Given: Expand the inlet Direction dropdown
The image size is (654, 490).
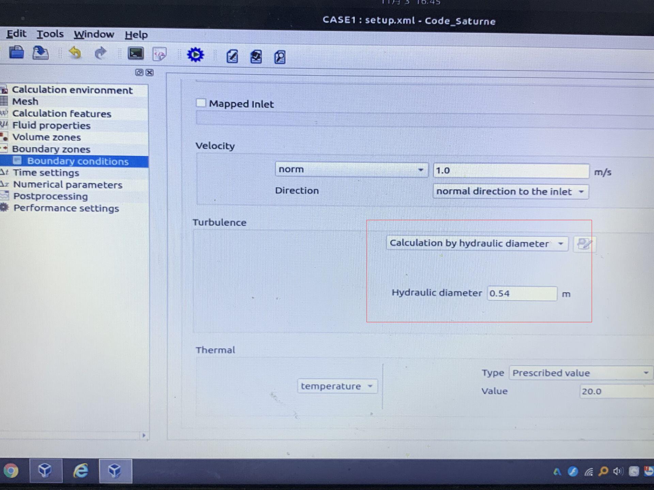Looking at the screenshot, I should click(x=510, y=192).
